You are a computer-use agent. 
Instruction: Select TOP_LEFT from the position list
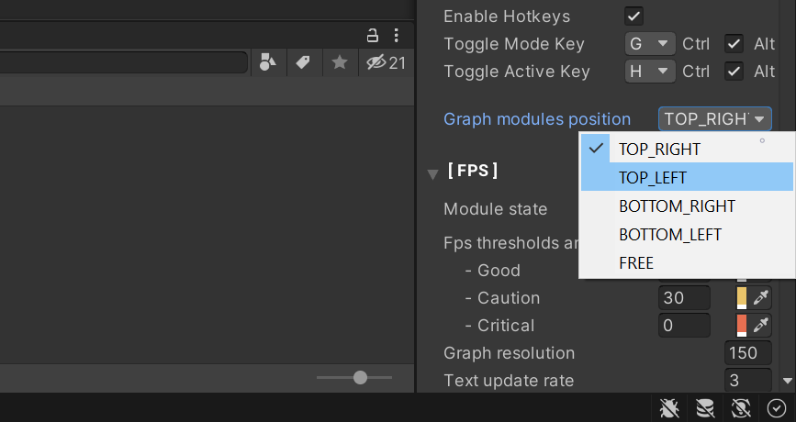(x=653, y=177)
